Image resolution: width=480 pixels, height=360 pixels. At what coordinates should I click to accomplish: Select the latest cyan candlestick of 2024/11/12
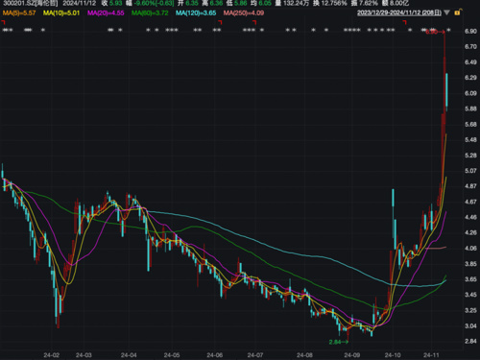coord(446,90)
